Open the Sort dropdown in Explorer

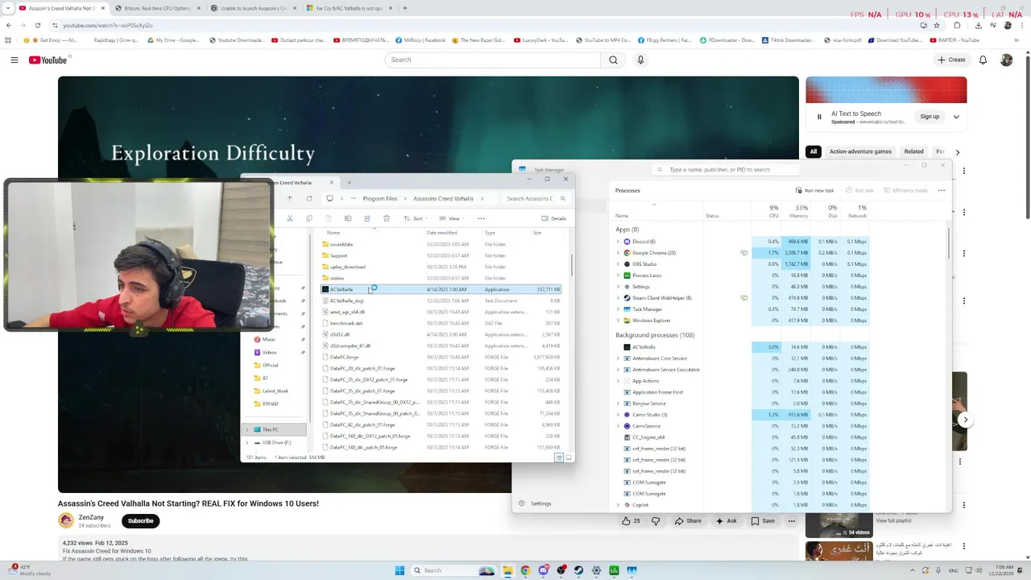coord(416,218)
